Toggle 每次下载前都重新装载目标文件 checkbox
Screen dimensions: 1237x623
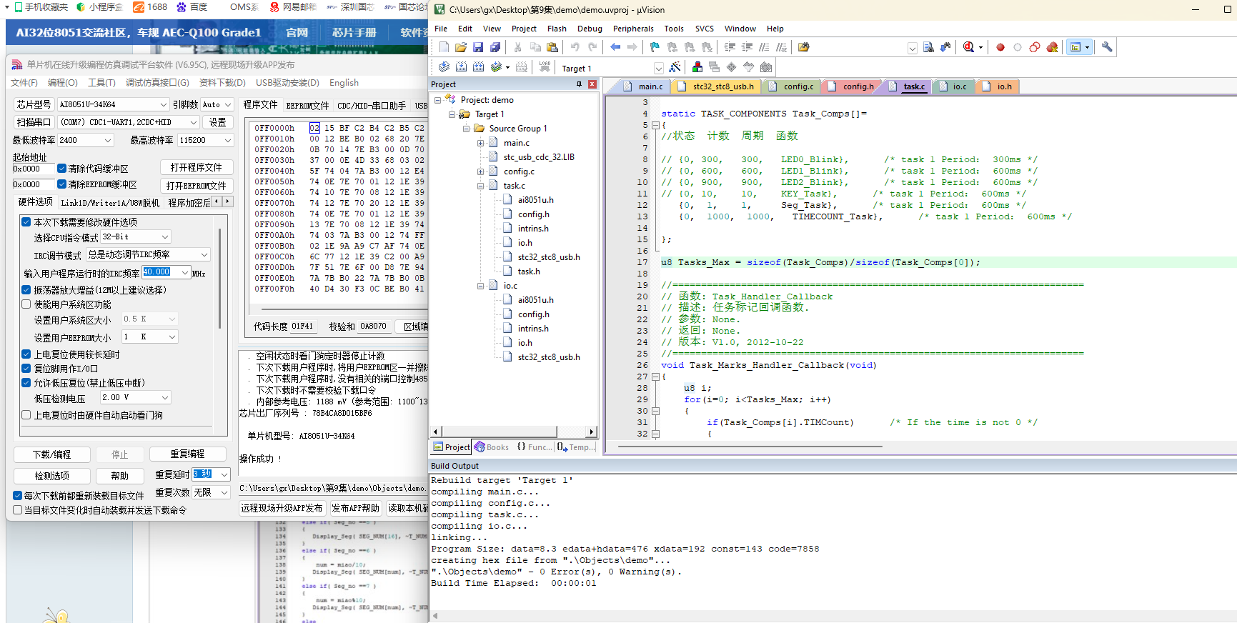point(17,495)
